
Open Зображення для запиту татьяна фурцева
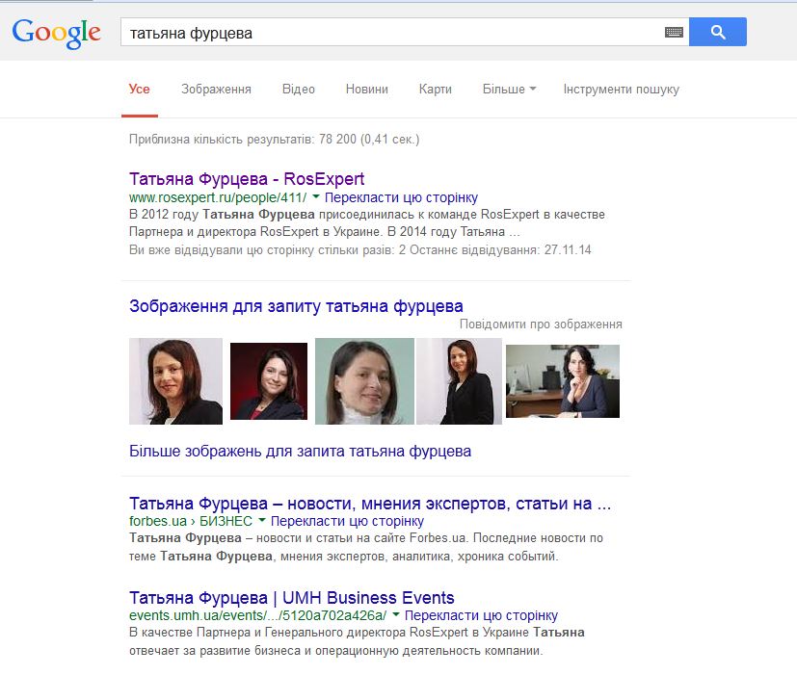[296, 307]
